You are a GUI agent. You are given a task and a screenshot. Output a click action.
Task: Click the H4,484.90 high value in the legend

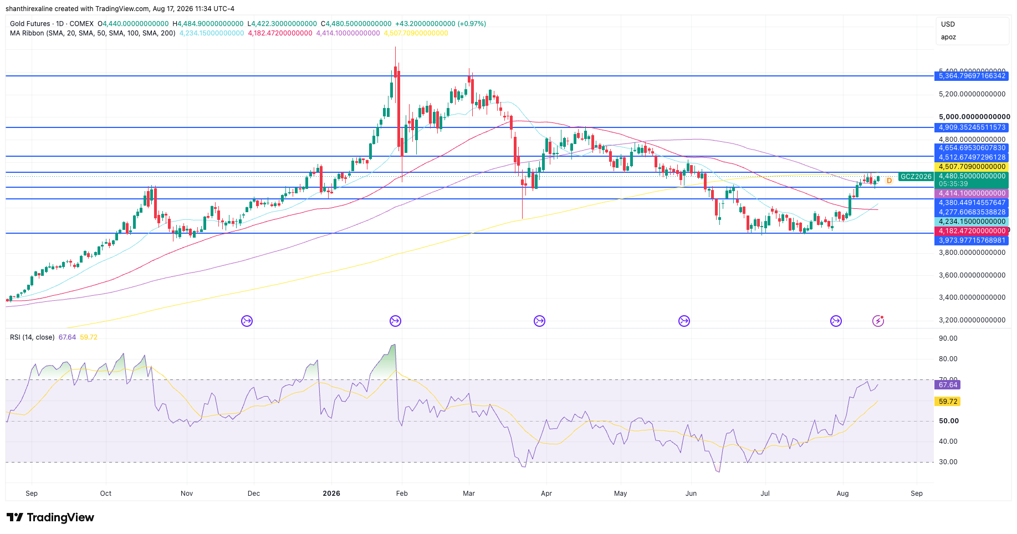coord(208,24)
